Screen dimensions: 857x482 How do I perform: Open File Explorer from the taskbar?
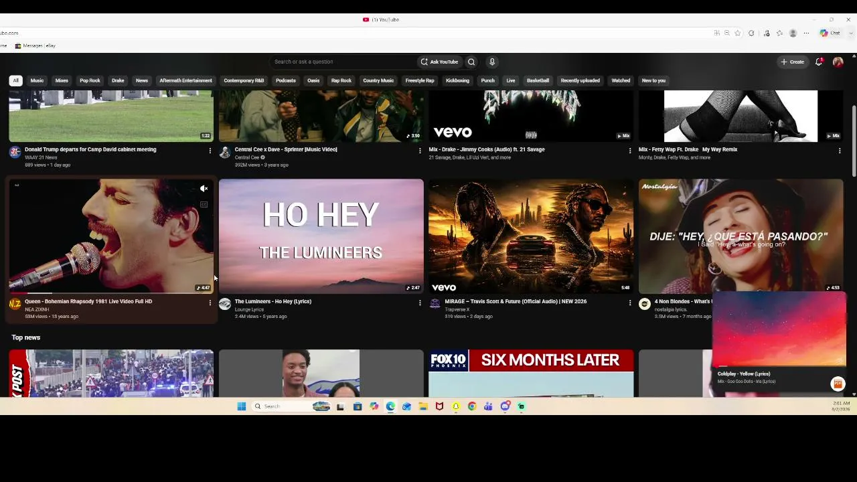(x=423, y=406)
